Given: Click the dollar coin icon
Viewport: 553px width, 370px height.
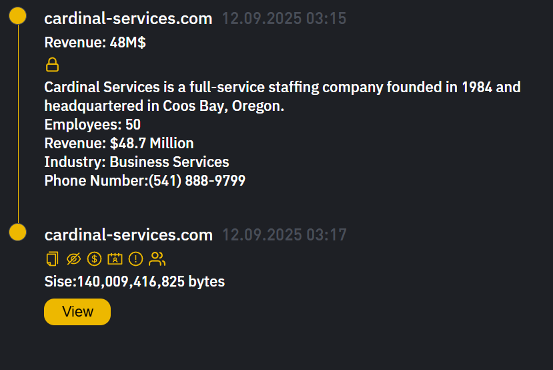Looking at the screenshot, I should click(94, 258).
